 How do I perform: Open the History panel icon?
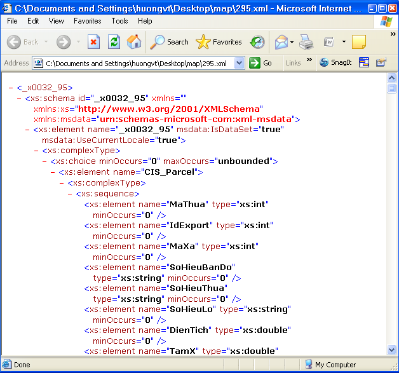click(x=257, y=42)
